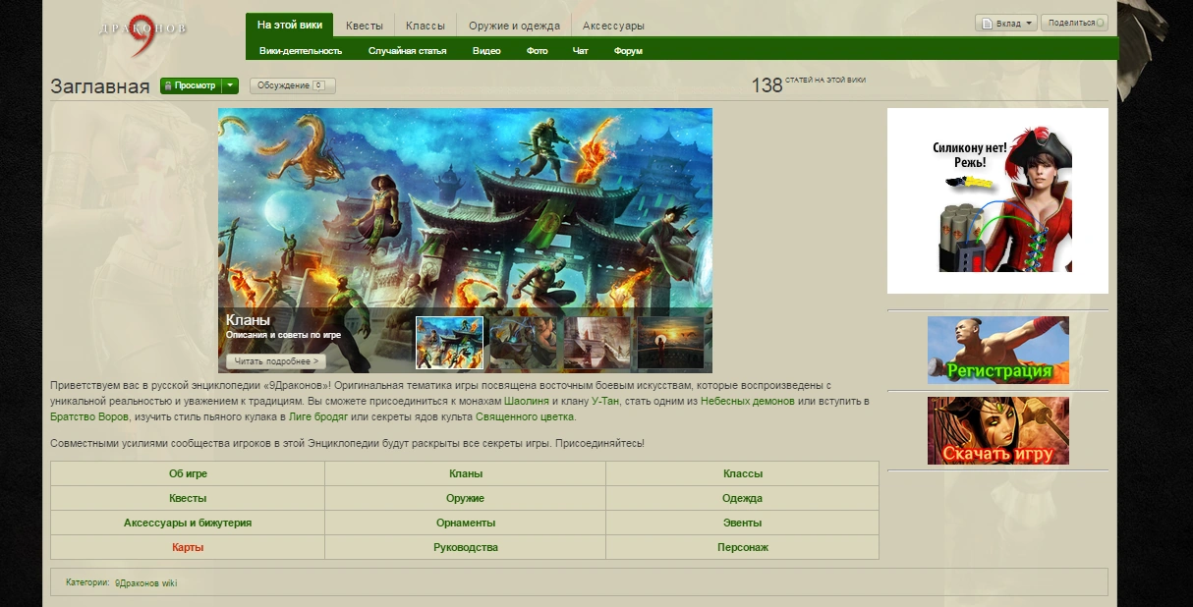Open Эвенты in the table
1193x607 pixels.
[x=743, y=523]
